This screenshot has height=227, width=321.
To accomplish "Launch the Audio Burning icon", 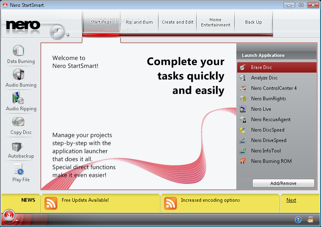I will (x=18, y=75).
